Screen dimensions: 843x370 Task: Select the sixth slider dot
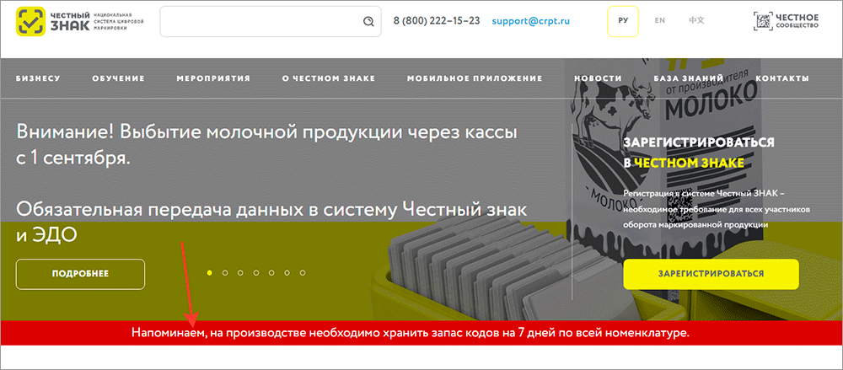(x=287, y=273)
